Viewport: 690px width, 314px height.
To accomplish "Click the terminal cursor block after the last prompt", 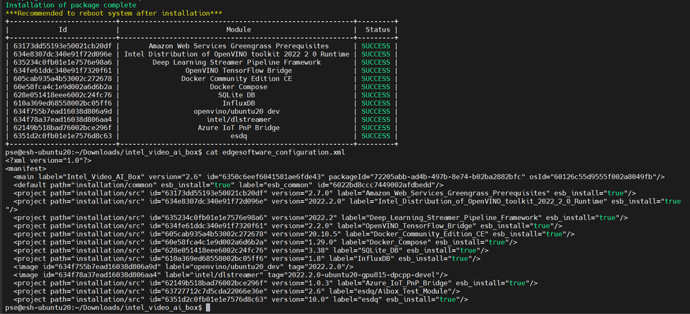I will coord(208,308).
